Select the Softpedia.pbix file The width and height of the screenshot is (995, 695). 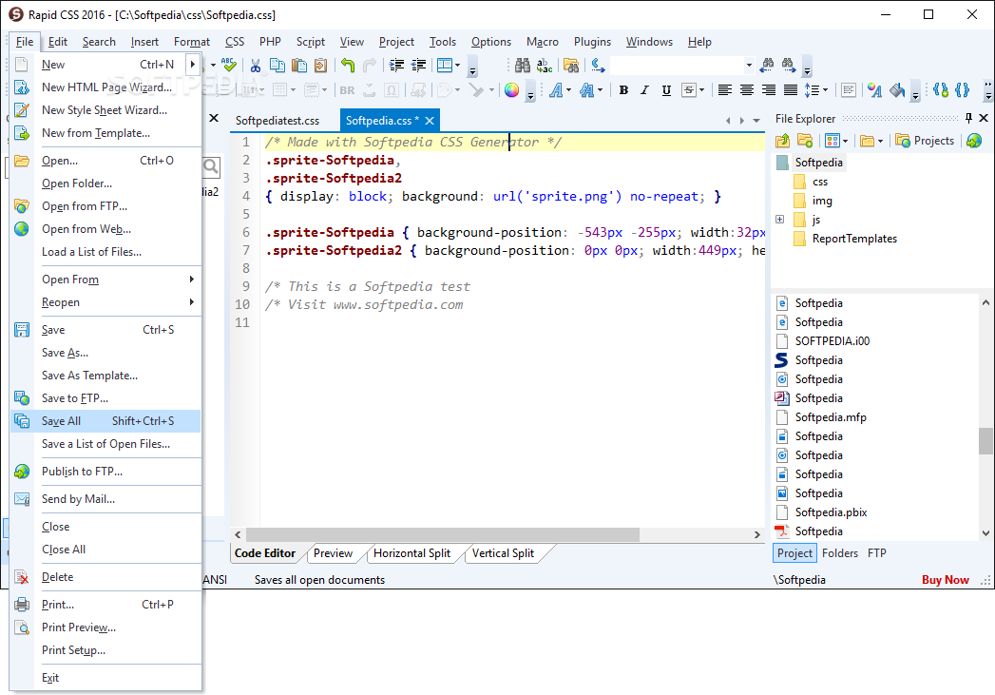coord(831,512)
